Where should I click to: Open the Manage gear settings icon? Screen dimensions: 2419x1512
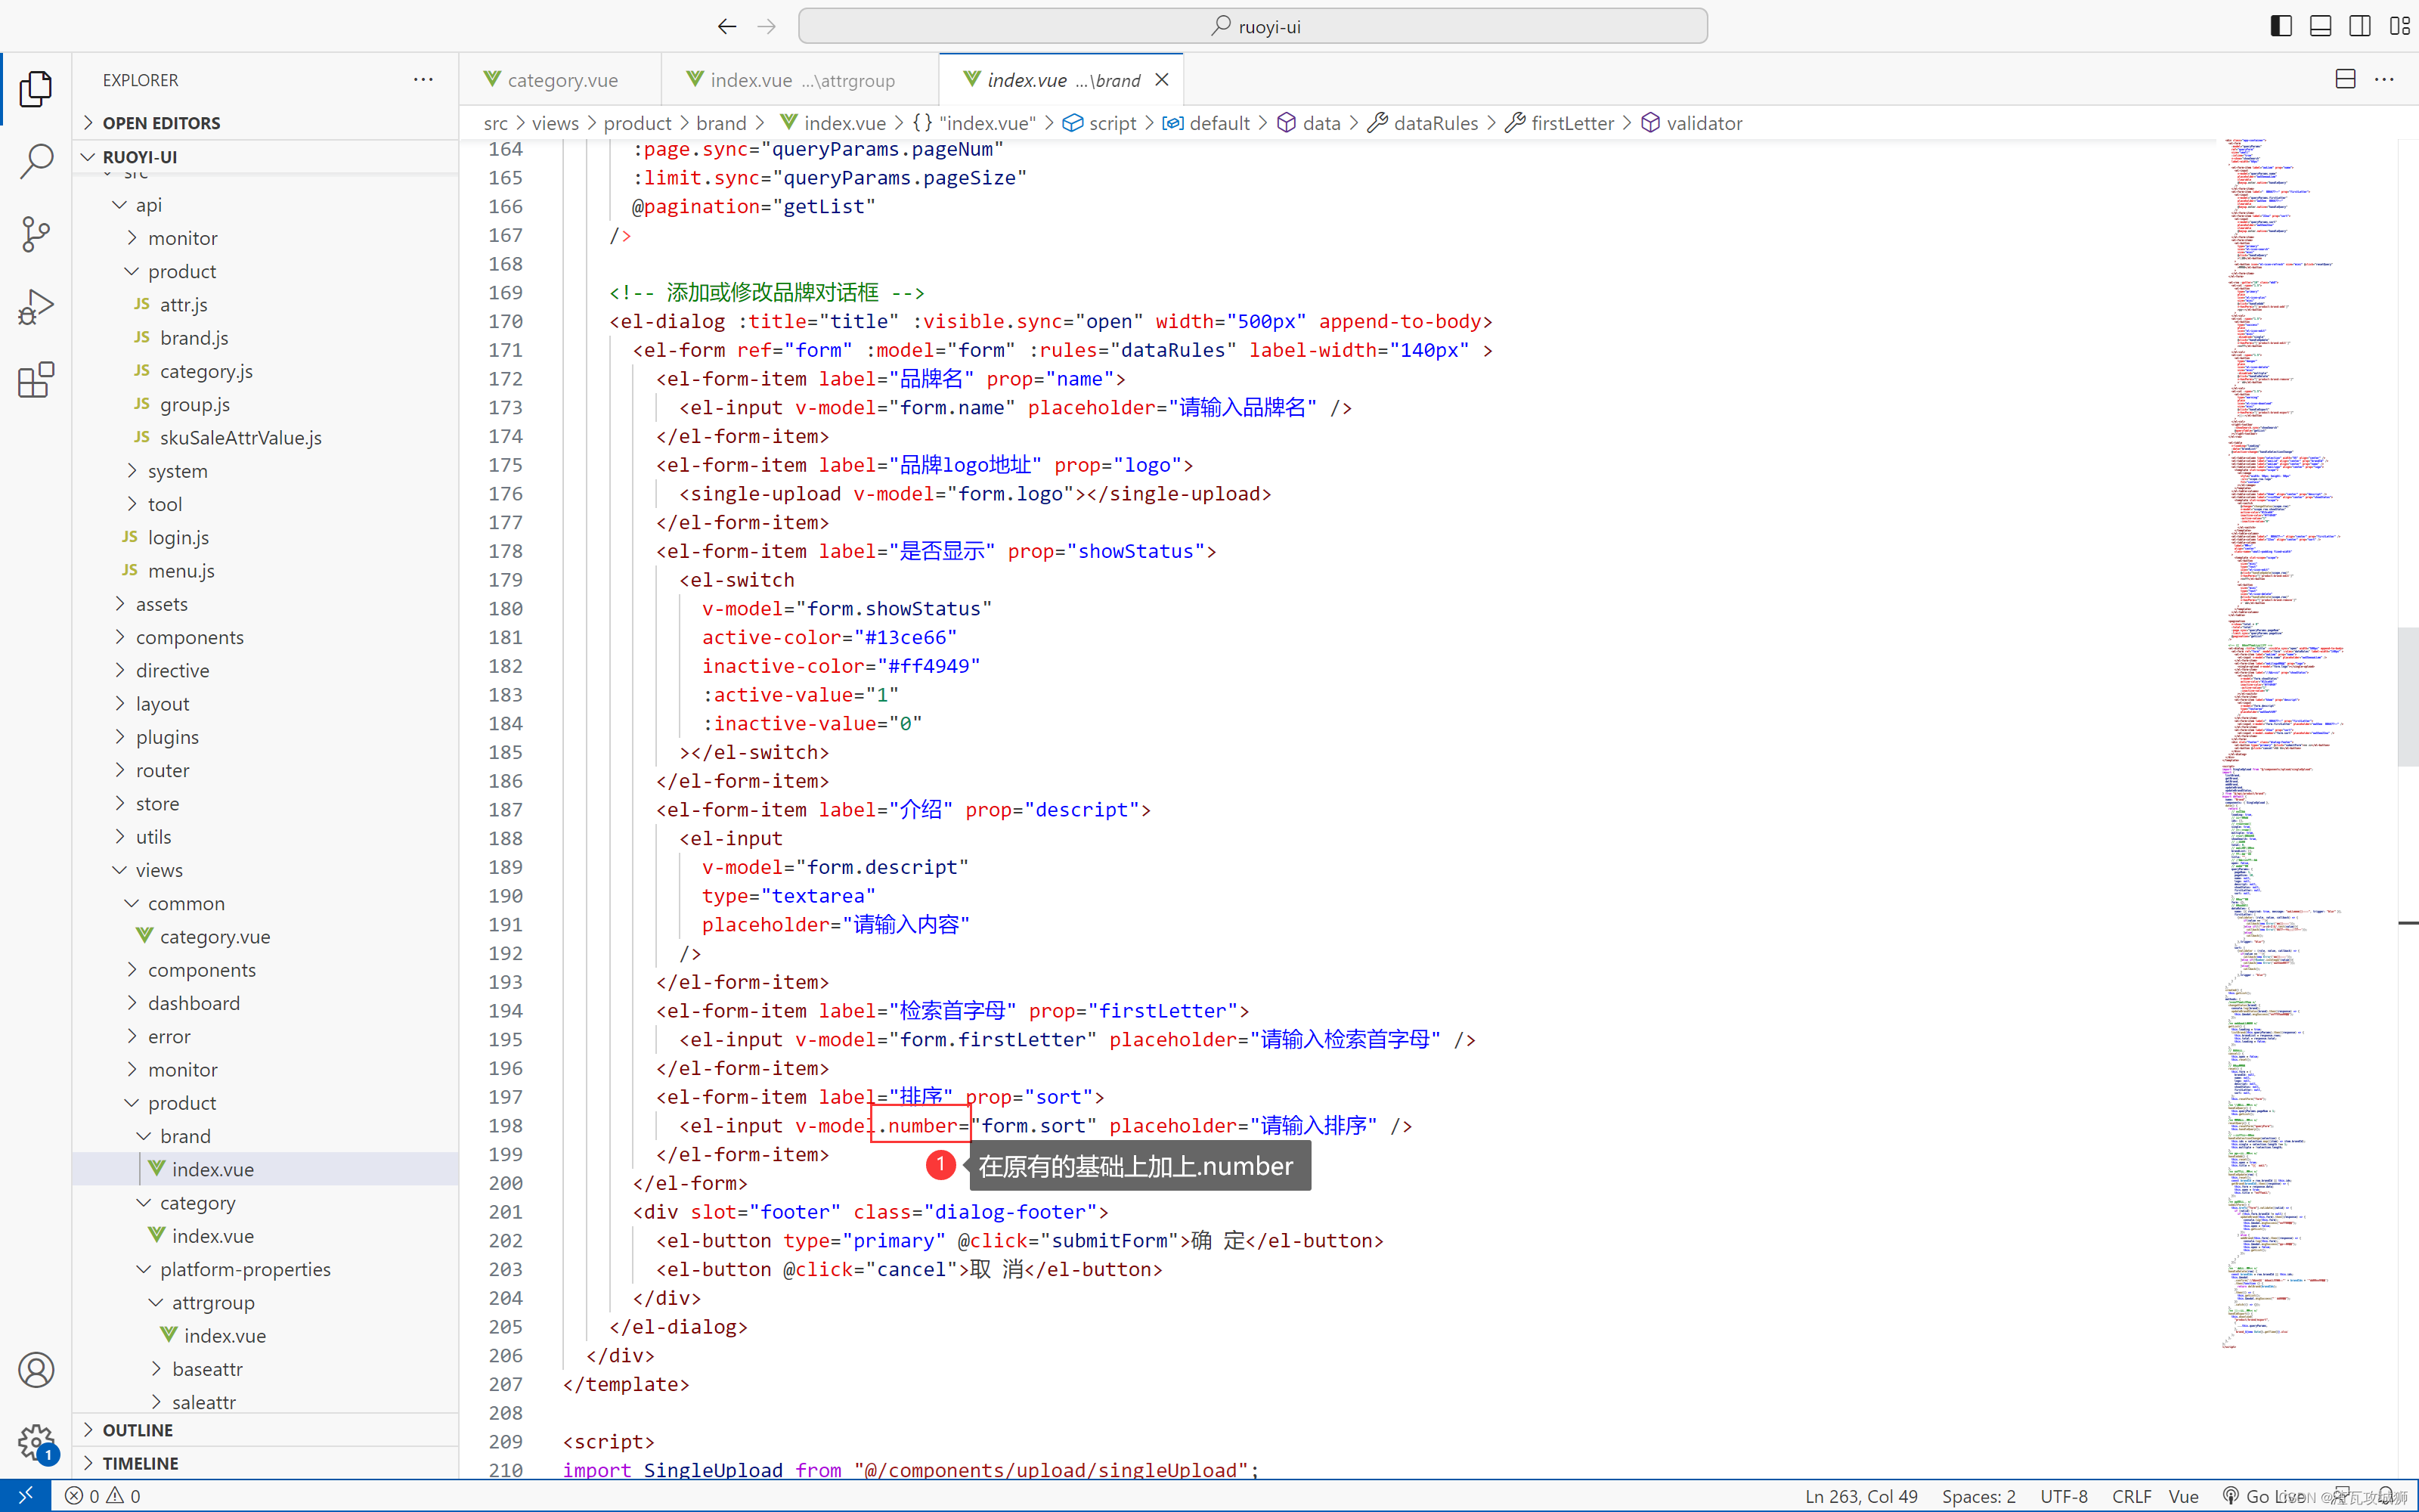[36, 1442]
